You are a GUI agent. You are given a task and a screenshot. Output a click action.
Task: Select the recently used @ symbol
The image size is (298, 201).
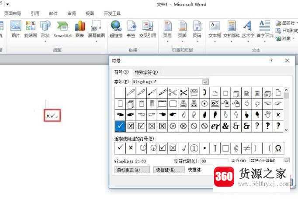(236, 148)
